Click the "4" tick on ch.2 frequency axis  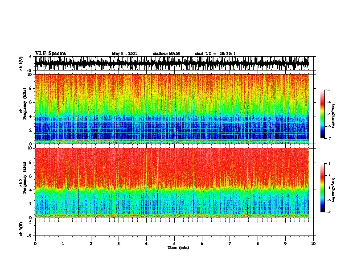pos(31,190)
